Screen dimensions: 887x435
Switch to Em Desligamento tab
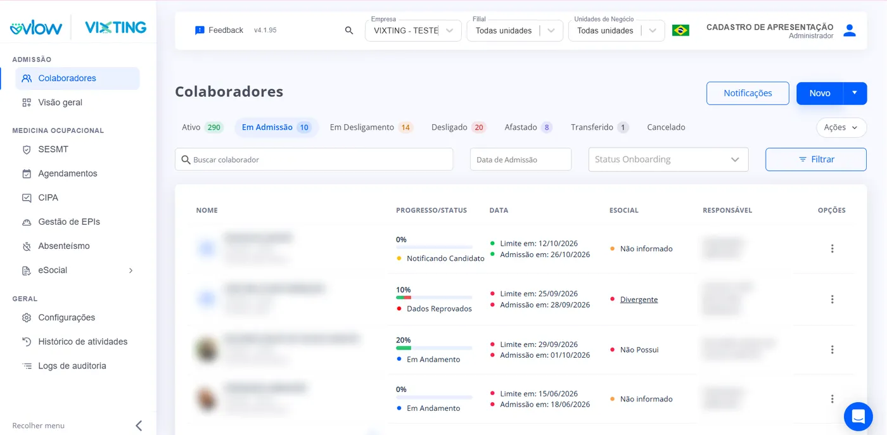[371, 127]
